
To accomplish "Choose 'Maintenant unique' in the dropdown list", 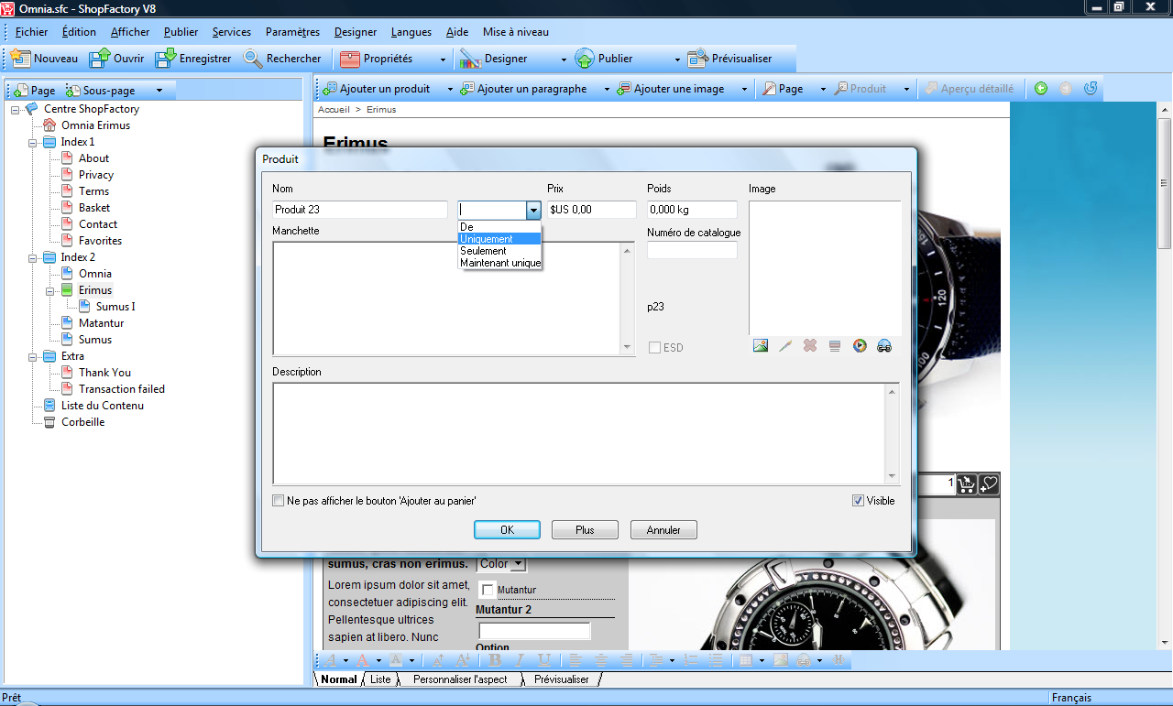I will coord(500,263).
